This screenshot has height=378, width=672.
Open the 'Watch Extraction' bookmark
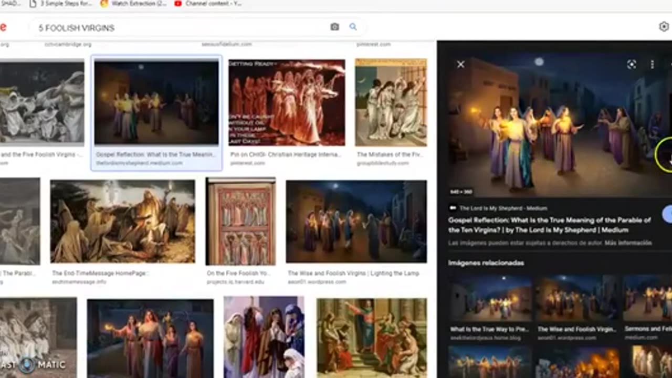coord(133,4)
